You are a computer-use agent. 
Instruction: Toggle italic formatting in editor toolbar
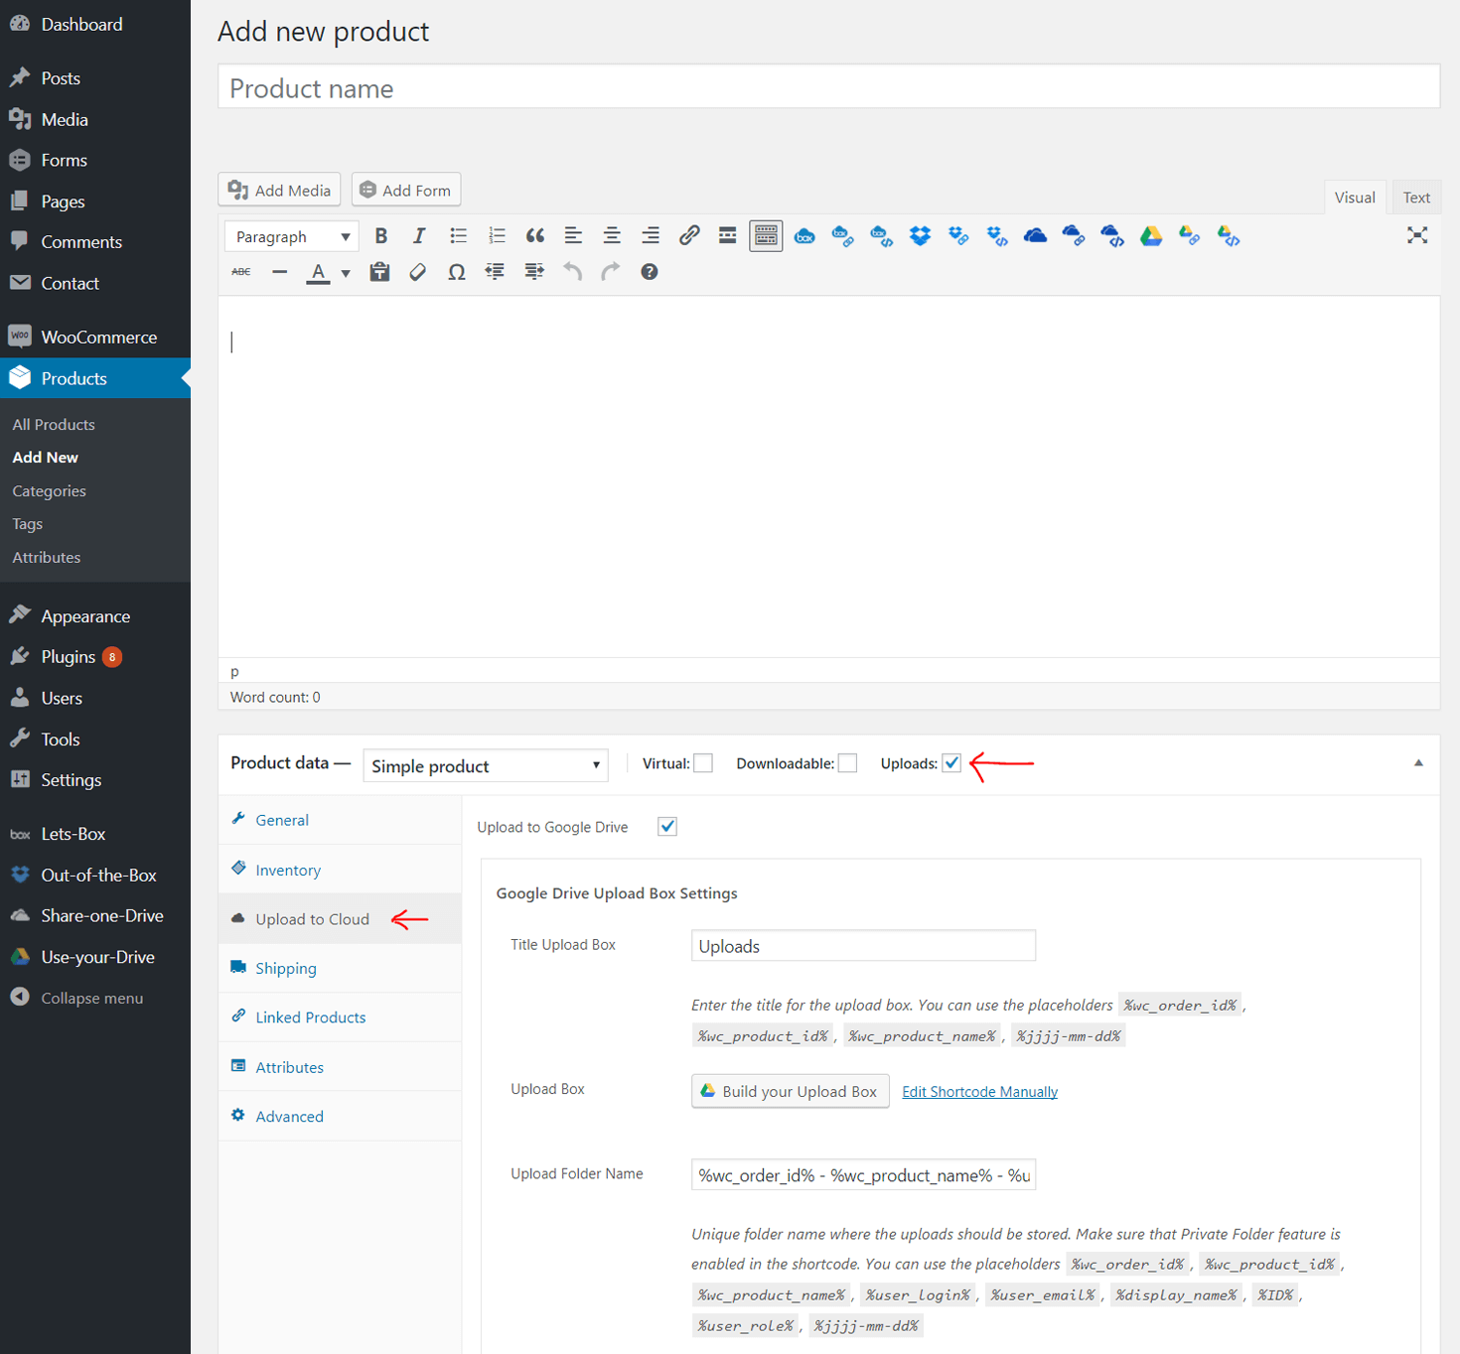point(419,236)
